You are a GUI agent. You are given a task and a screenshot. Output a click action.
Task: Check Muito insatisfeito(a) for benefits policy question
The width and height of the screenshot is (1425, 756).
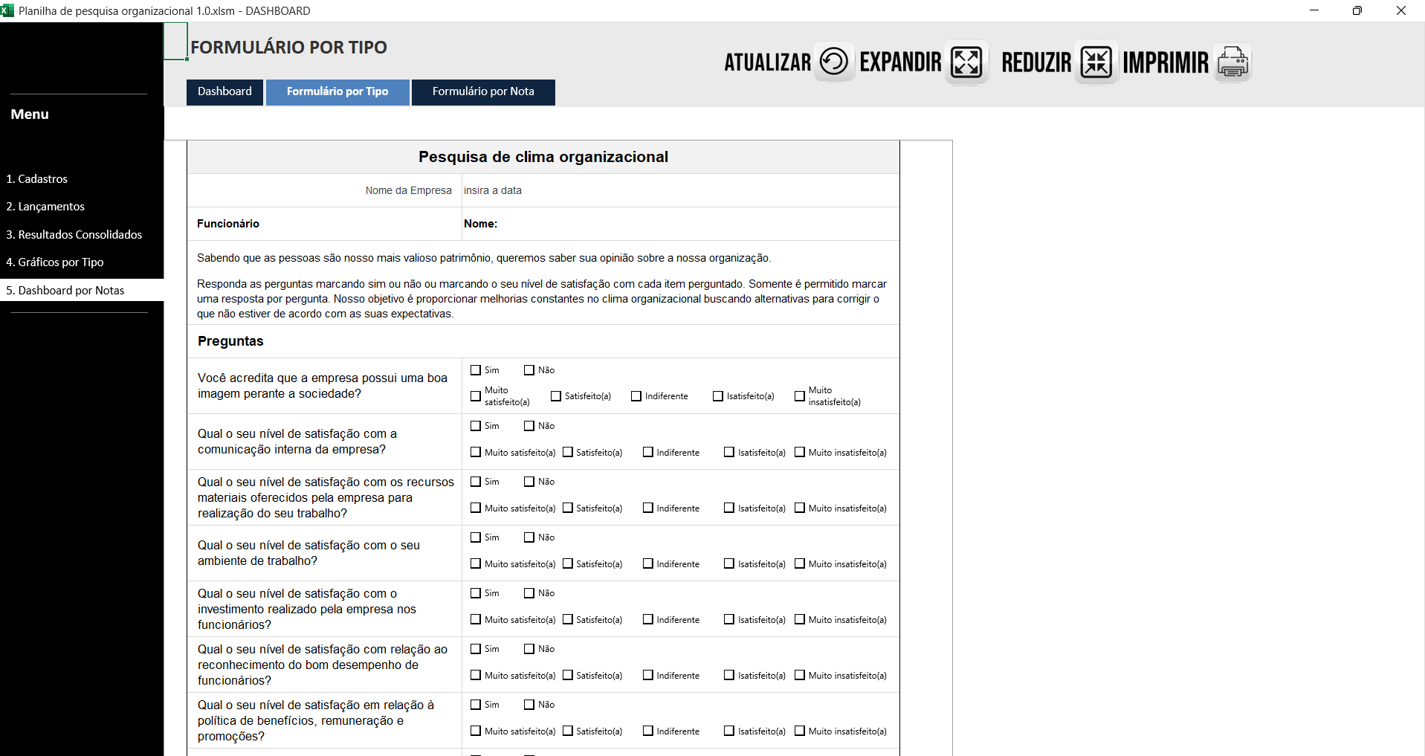click(800, 731)
